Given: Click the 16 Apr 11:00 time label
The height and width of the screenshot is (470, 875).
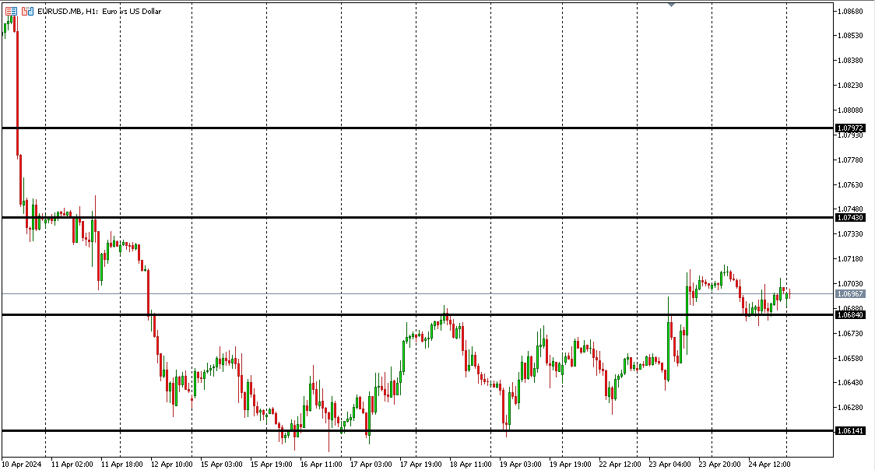Looking at the screenshot, I should coord(321,464).
